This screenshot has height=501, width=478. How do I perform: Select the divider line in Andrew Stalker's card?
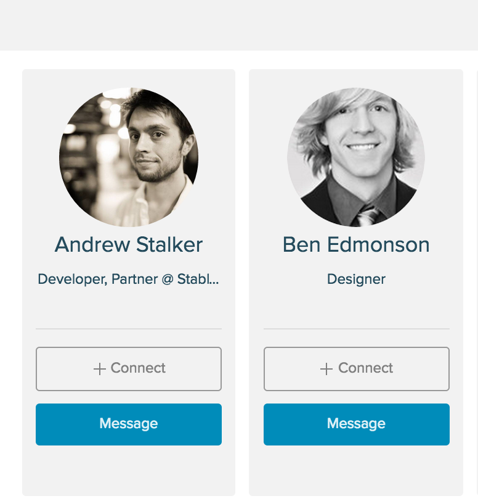129,329
